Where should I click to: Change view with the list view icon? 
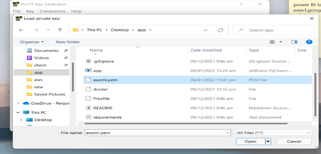tap(272, 42)
